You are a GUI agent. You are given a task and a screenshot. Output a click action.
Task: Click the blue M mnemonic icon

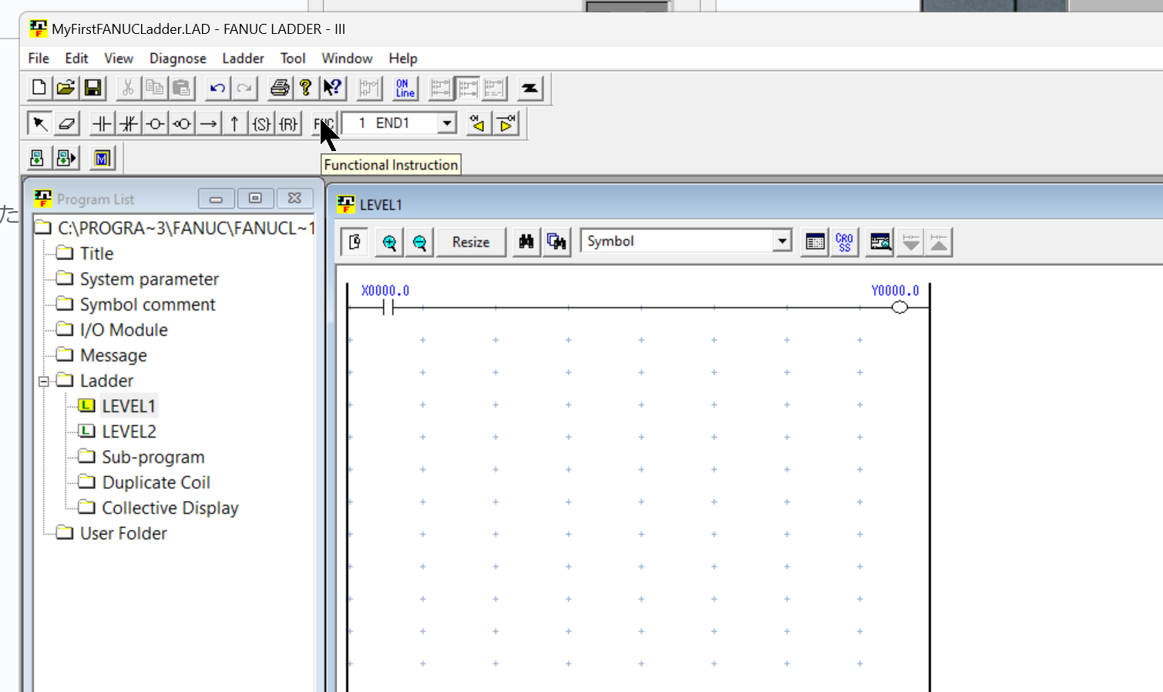103,158
